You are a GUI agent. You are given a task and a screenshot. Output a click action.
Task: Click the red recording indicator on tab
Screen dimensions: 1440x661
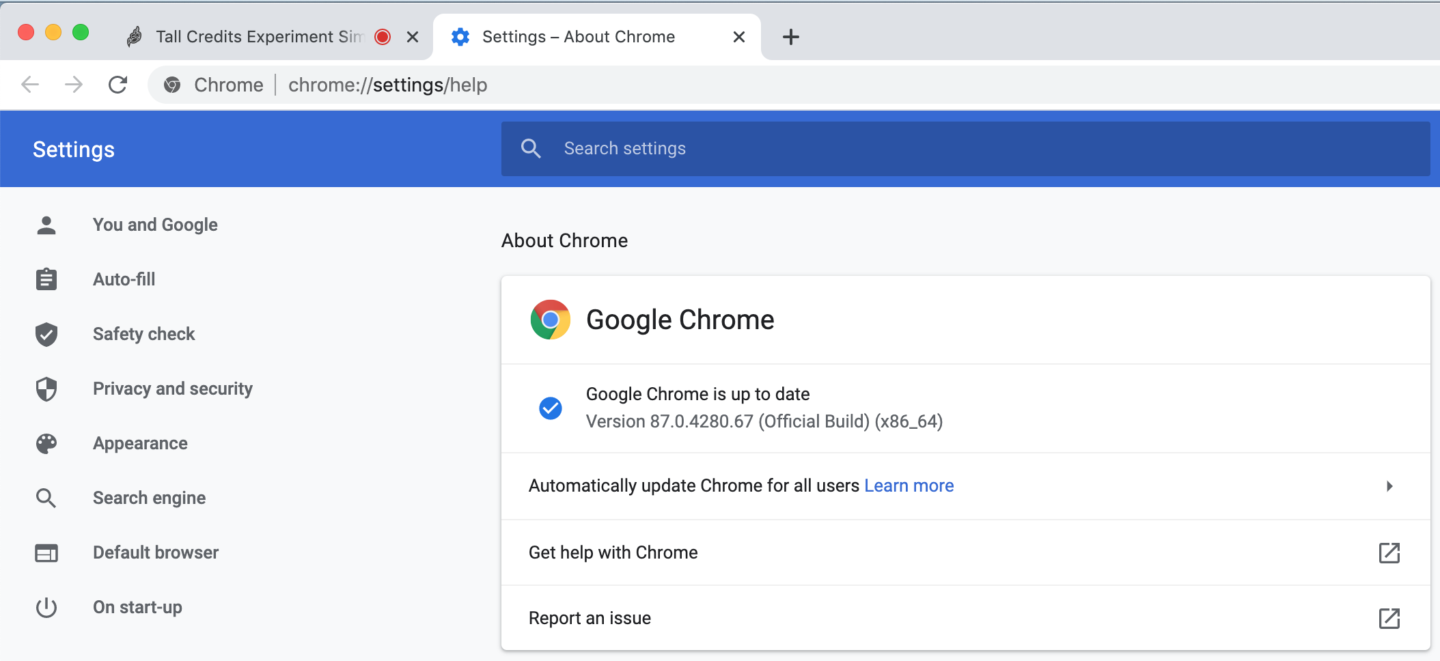pos(383,37)
